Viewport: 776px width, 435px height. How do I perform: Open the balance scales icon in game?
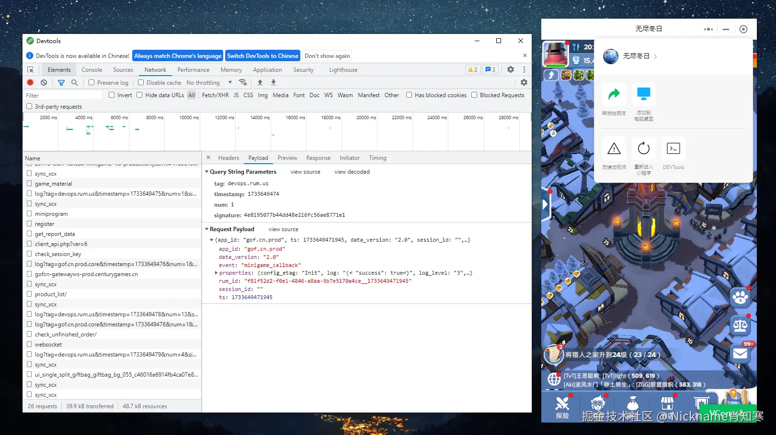[x=740, y=326]
